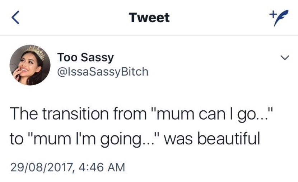This screenshot has height=182, width=298.
Task: Open the @IssaSassyBitch handle
Action: coord(103,72)
